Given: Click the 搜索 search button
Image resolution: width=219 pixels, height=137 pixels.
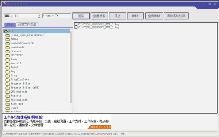Looking at the screenshot, I should pos(81,16).
